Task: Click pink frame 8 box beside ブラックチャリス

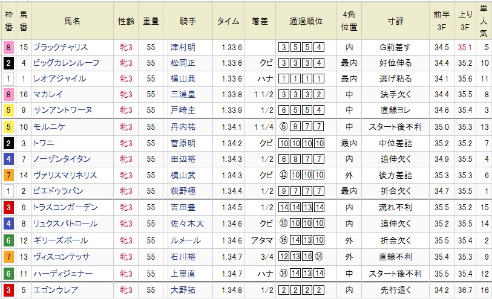Action: (x=8, y=47)
